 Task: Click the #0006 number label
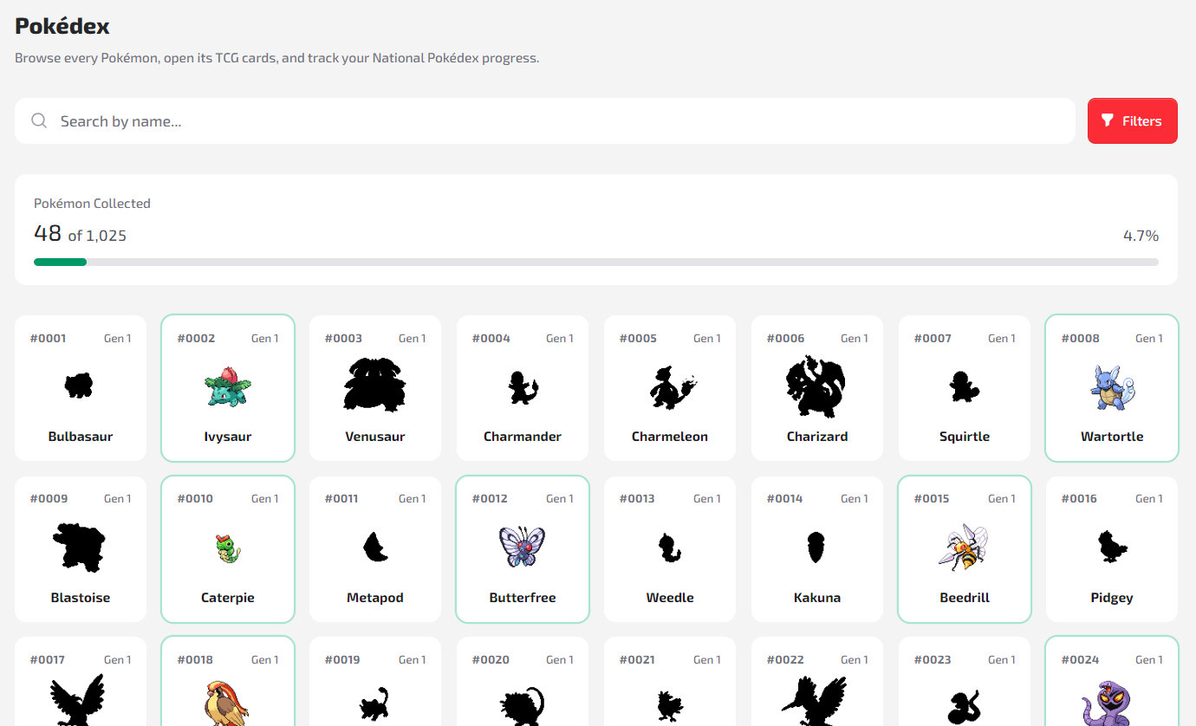tap(786, 338)
